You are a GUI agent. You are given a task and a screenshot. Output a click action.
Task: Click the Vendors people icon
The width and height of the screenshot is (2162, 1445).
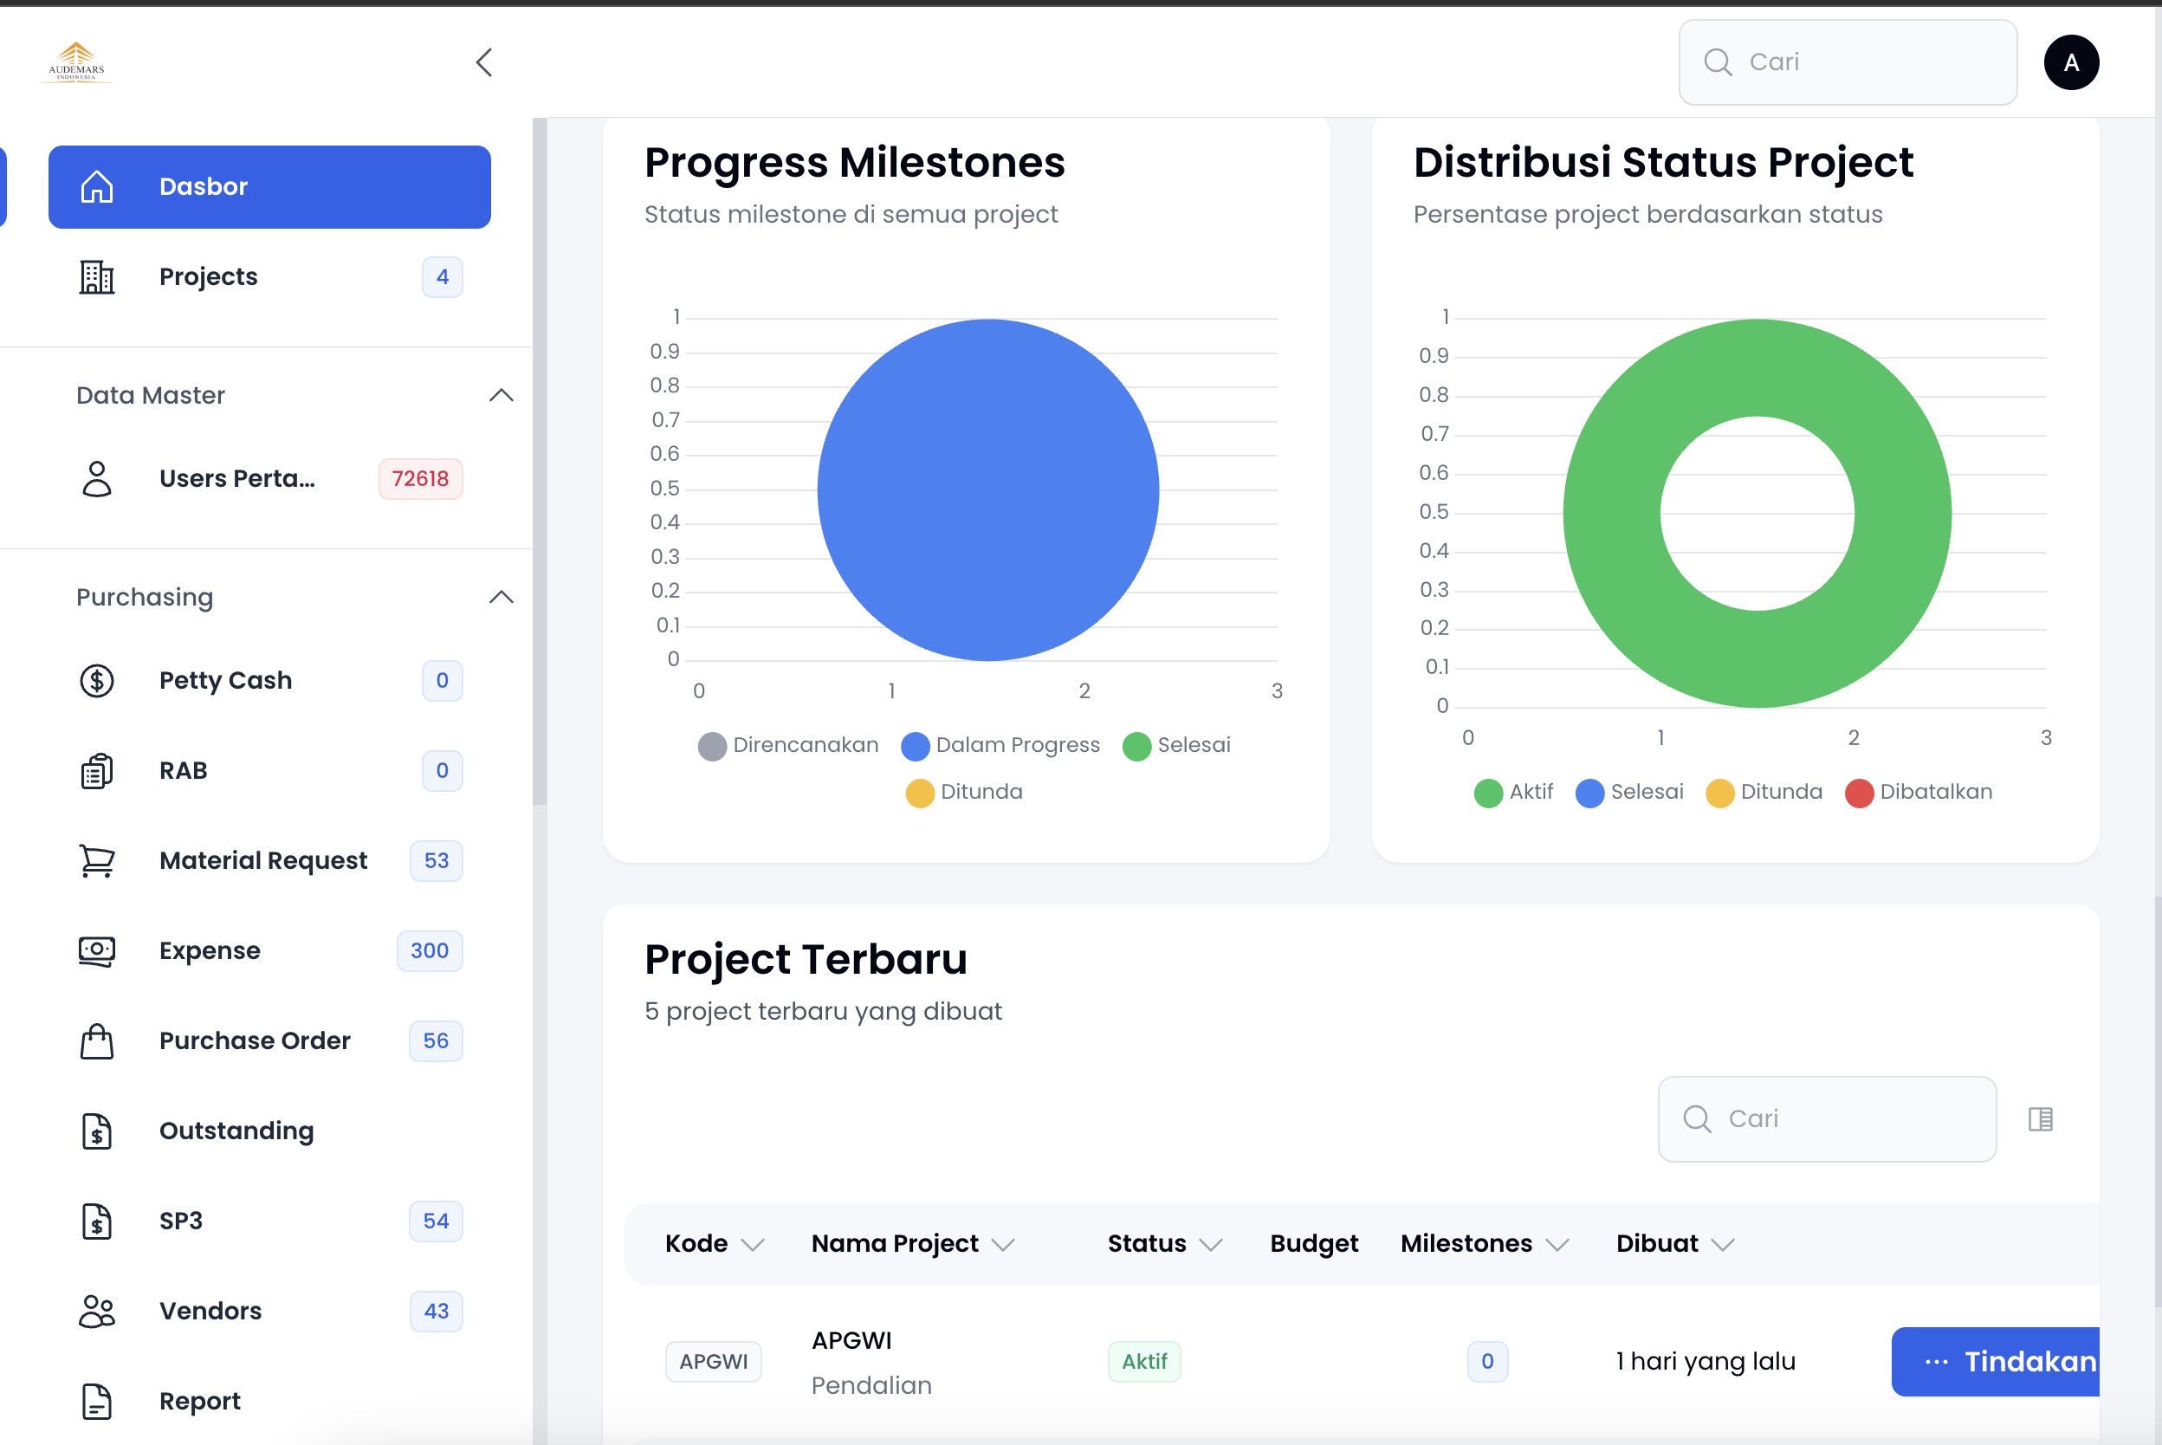click(97, 1312)
